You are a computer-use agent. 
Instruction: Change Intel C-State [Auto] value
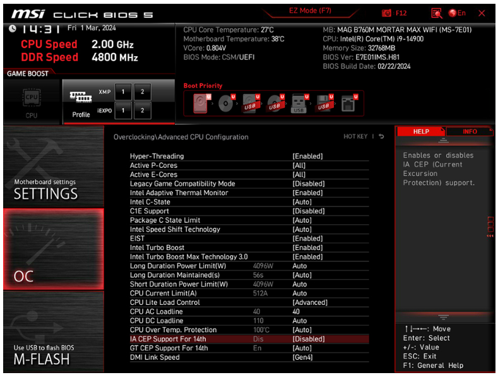[x=302, y=202]
